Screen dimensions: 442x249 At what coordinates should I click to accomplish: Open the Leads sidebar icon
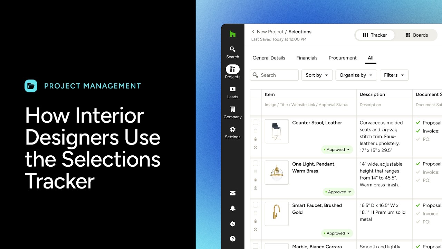(233, 89)
